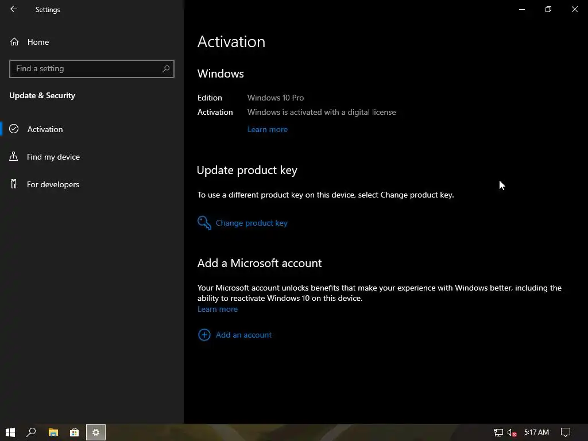Close the Settings window
Screen dimensions: 588x441
(x=574, y=9)
